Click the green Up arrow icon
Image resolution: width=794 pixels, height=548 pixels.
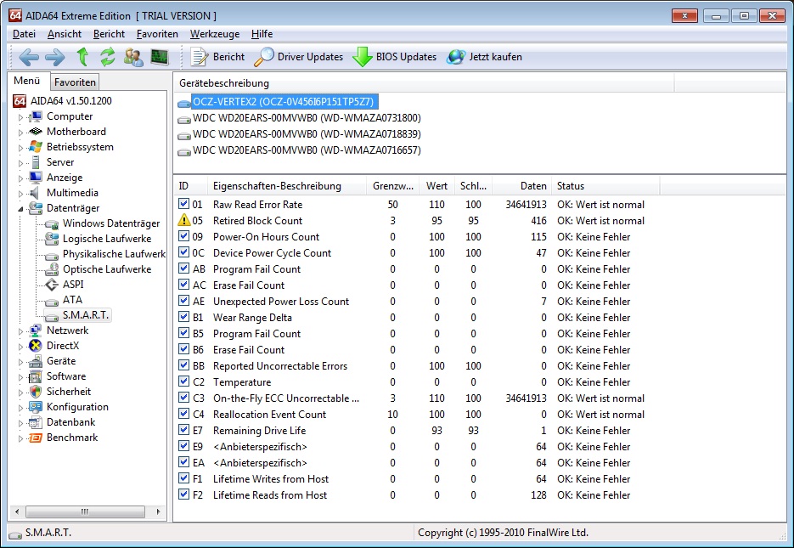pos(82,57)
